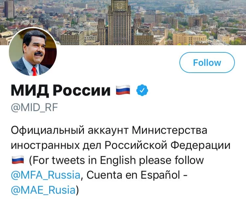
Task: Click the Follow button
Action: point(207,63)
